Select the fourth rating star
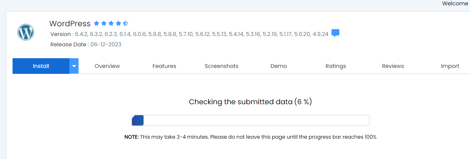This screenshot has width=470, height=159. point(118,23)
